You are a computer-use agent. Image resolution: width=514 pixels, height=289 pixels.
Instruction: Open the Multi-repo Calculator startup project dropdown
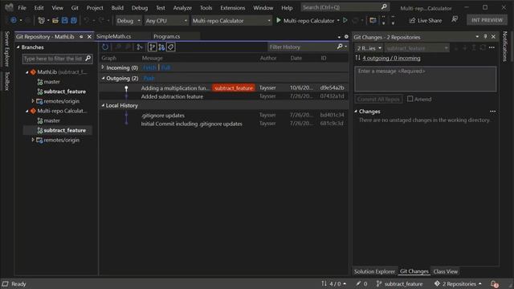(231, 21)
